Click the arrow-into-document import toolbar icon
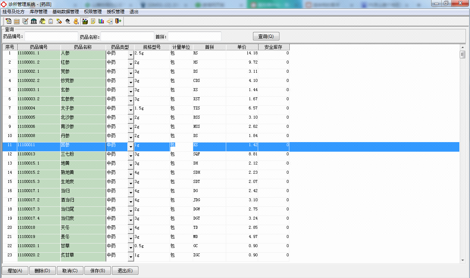 (110, 21)
